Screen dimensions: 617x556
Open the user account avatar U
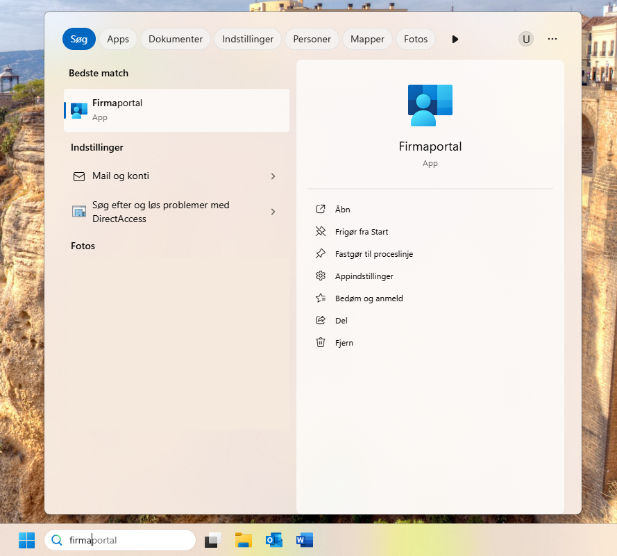click(x=525, y=39)
